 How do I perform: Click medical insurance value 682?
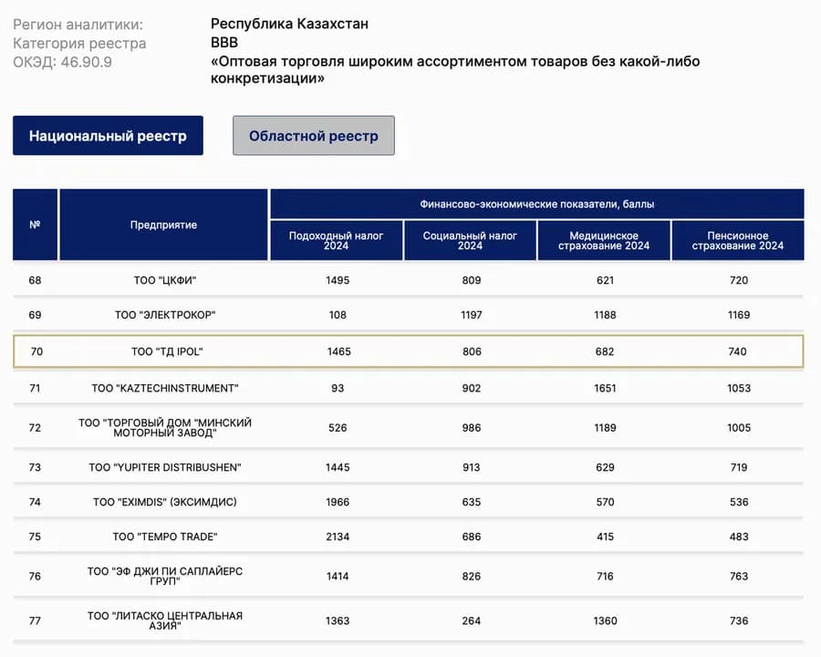(x=604, y=351)
